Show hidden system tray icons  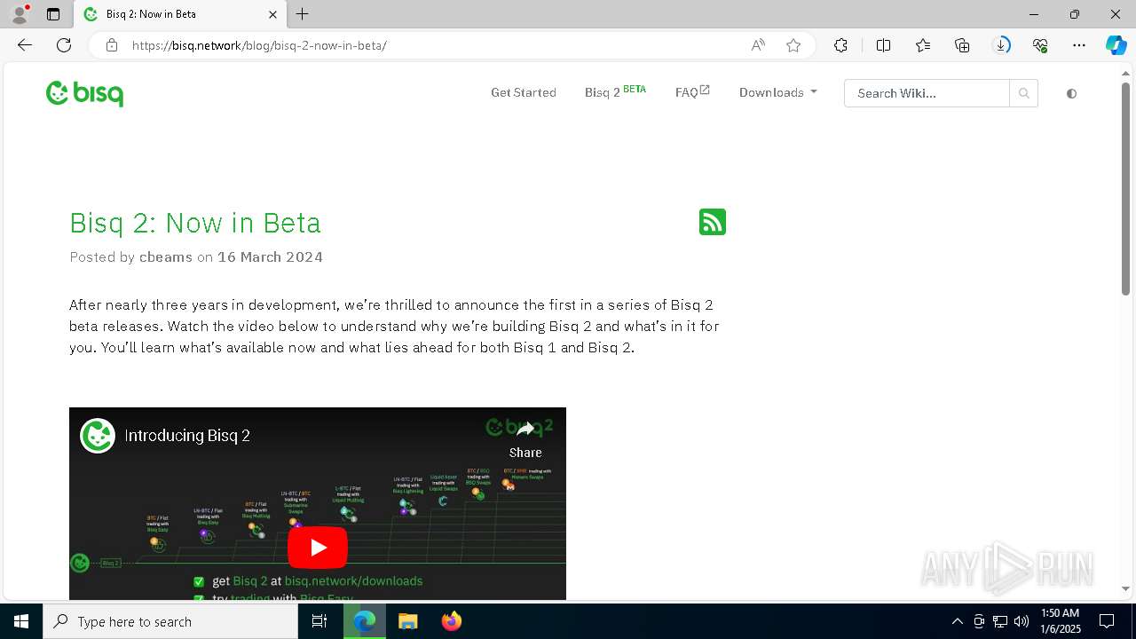(957, 621)
